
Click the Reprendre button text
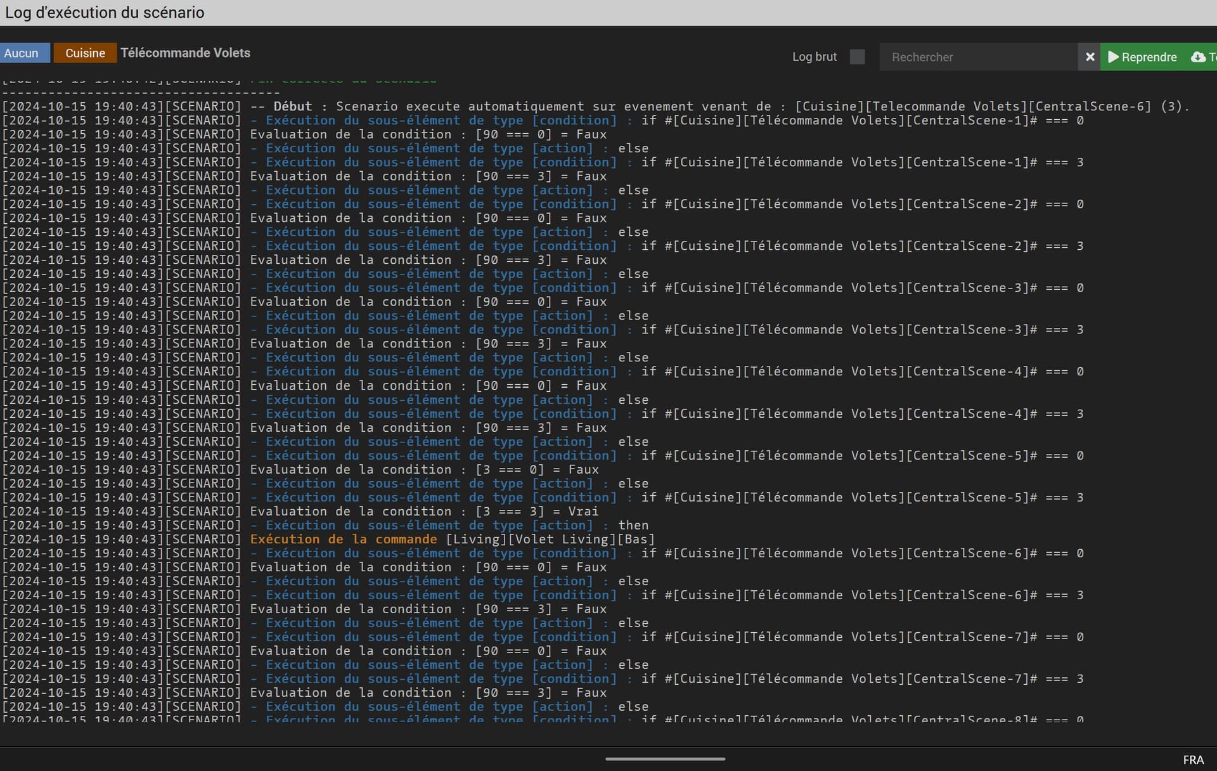tap(1149, 57)
